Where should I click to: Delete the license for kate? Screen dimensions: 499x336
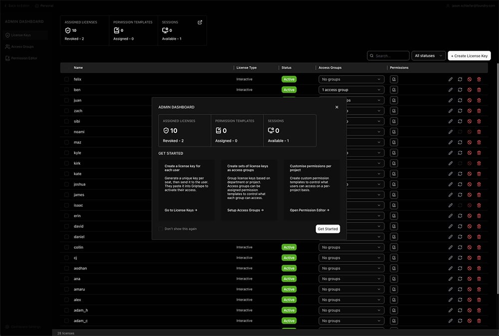pos(479,174)
